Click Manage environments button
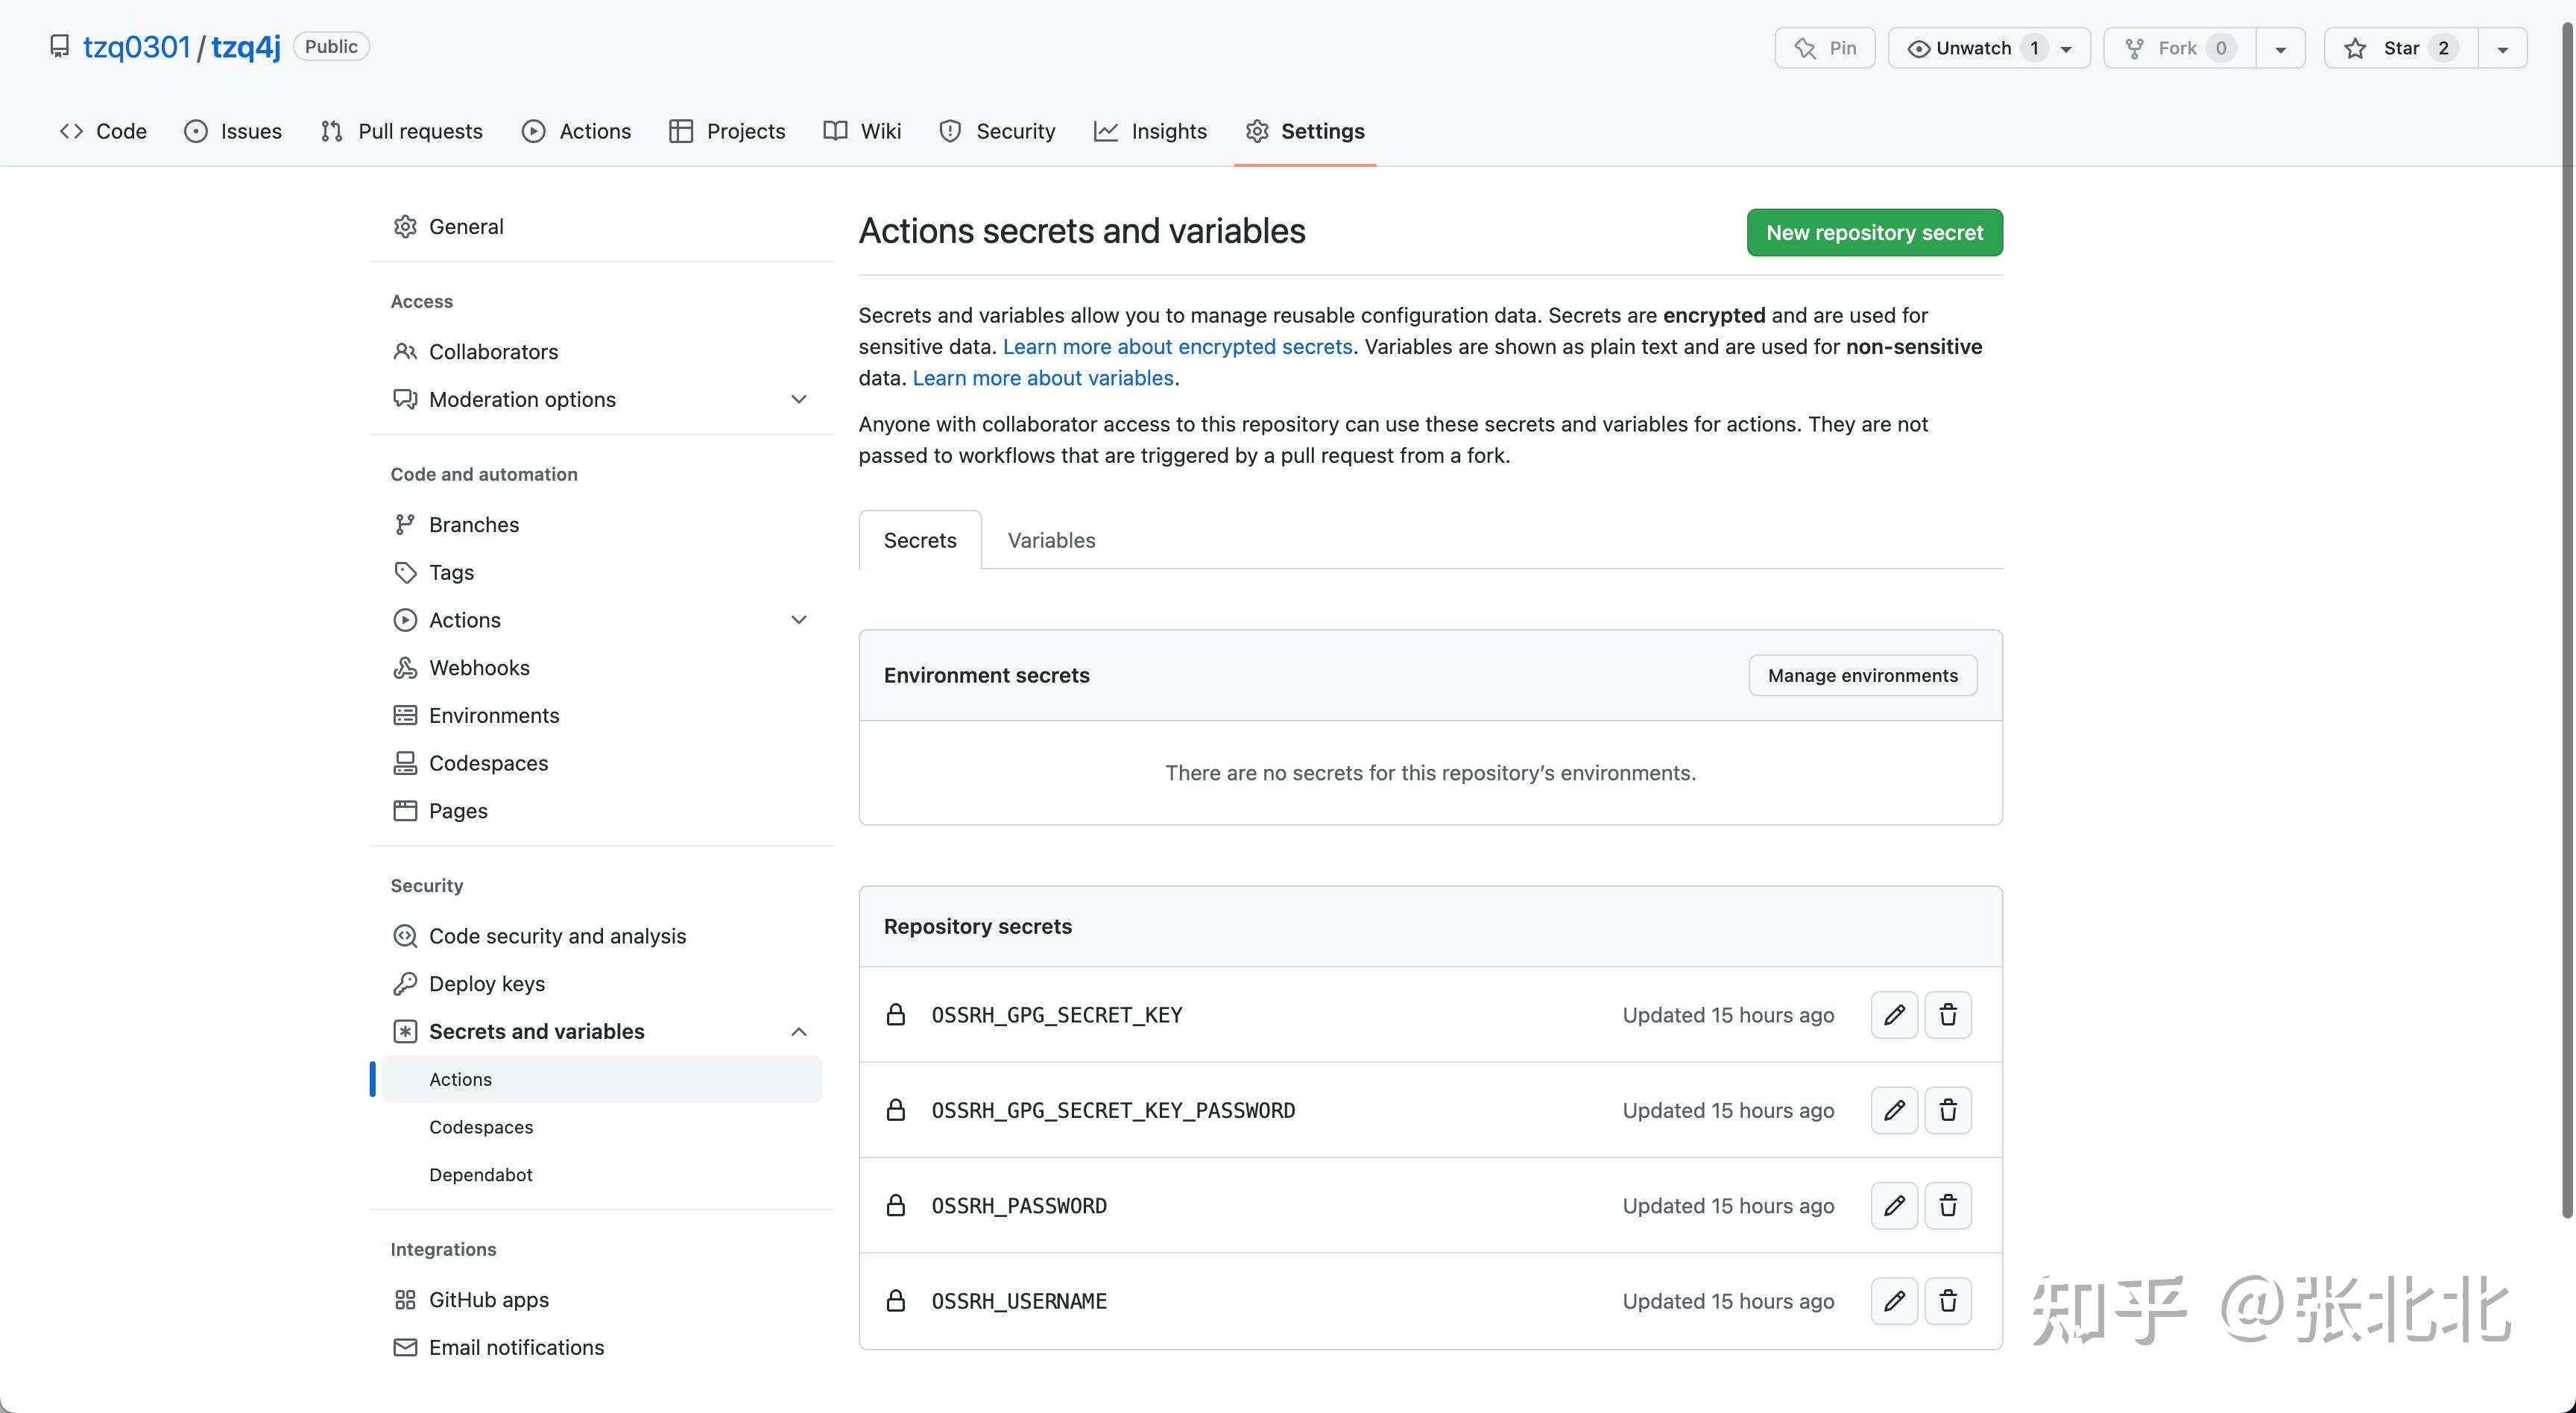 pos(1862,676)
